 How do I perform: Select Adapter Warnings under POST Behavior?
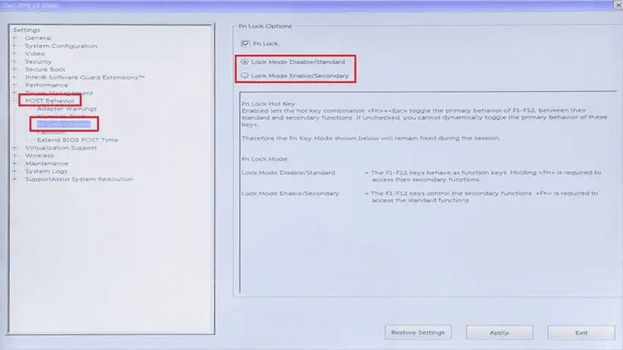[66, 109]
